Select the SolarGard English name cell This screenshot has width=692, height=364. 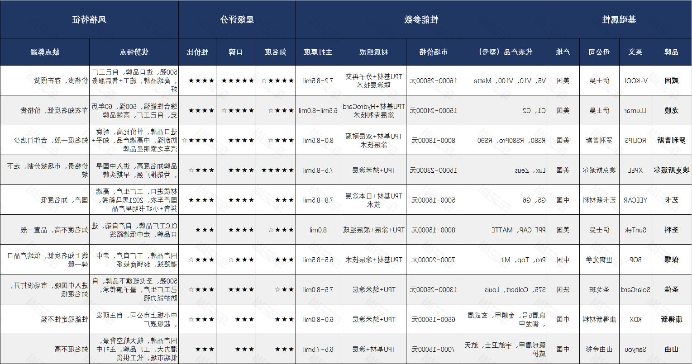[x=636, y=289]
